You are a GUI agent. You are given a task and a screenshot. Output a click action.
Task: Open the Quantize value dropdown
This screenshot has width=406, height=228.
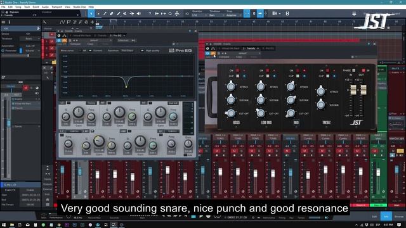coord(199,15)
